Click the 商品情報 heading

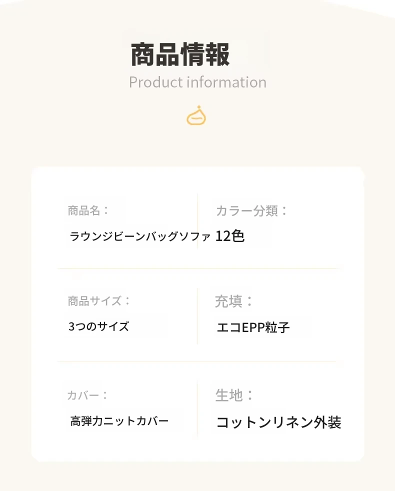[180, 55]
